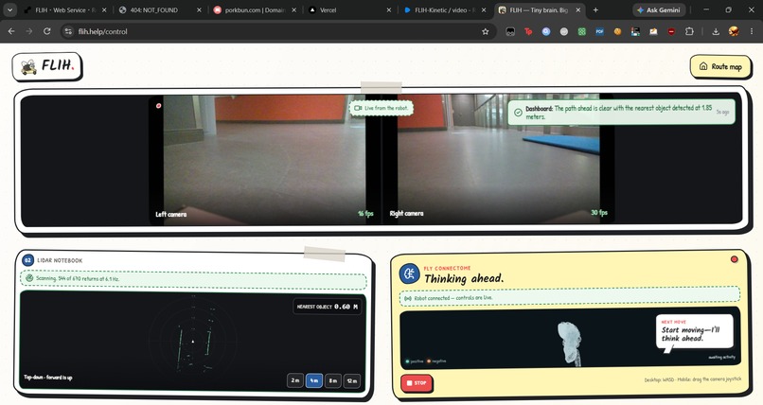Click the red 'Tp' extension icon
Viewport: 763px width, 405px height.
pos(528,31)
